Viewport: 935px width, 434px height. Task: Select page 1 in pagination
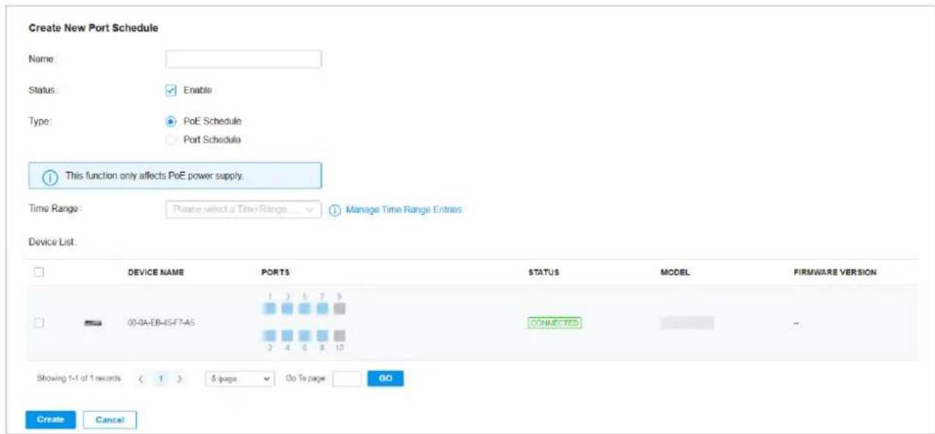coord(160,380)
